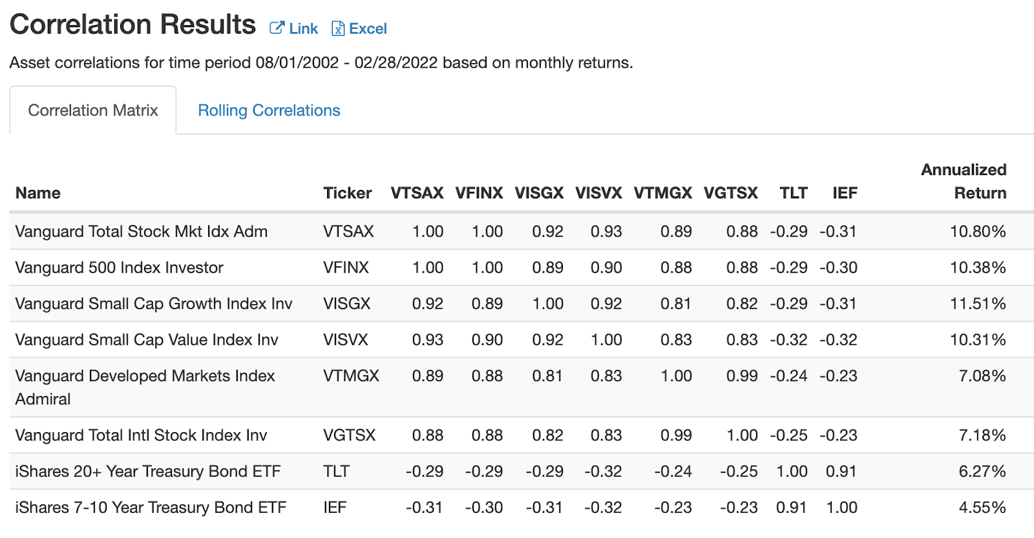Click the VTSAX column header
This screenshot has width=1034, height=538.
[x=417, y=193]
